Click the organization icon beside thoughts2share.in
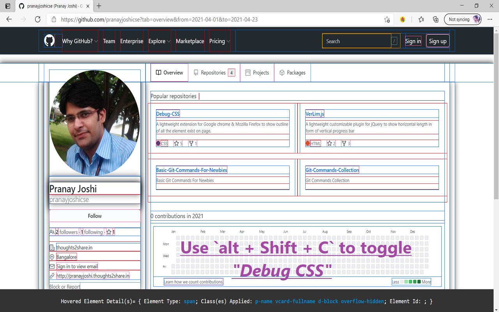This screenshot has height=312, width=499. click(x=52, y=248)
